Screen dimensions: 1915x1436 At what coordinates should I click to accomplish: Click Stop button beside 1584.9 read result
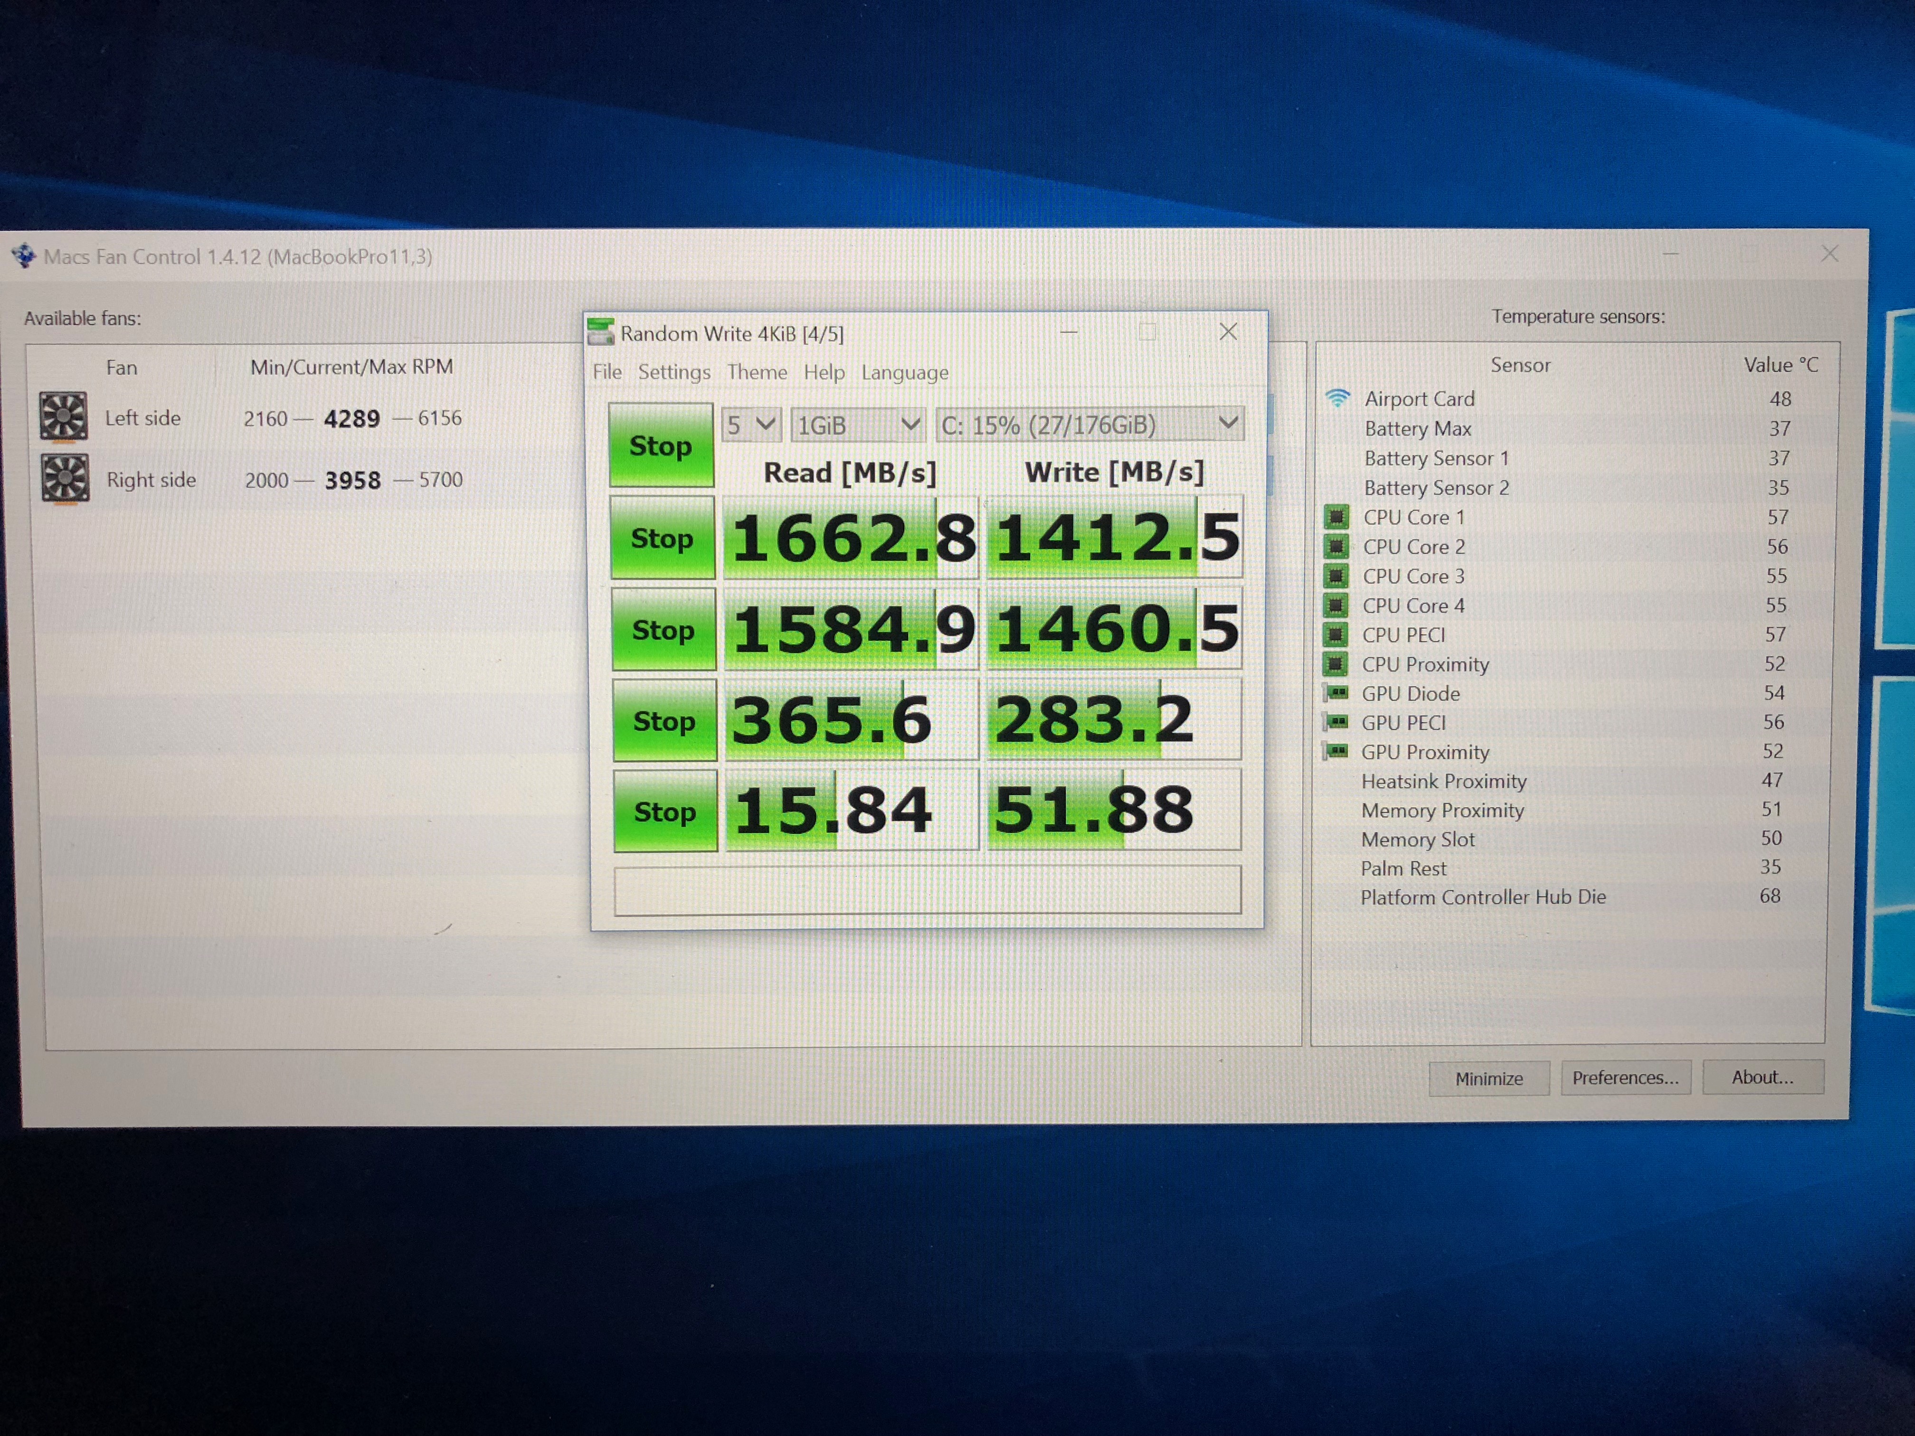[664, 629]
